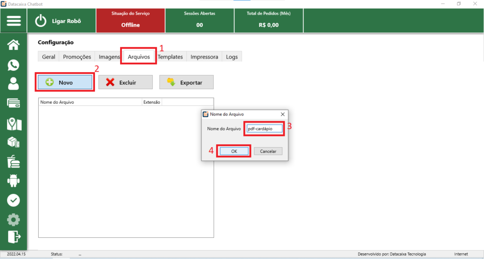Screen dimensions: 484x259
Task: Click the home icon in sidebar
Action: (14, 45)
